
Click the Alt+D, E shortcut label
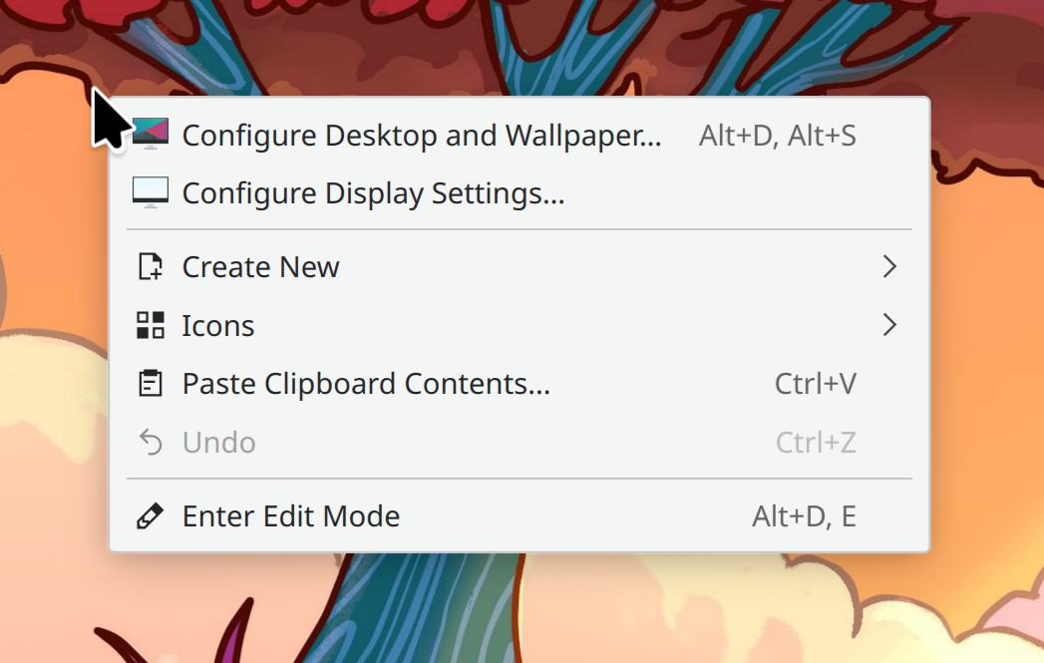coord(805,516)
